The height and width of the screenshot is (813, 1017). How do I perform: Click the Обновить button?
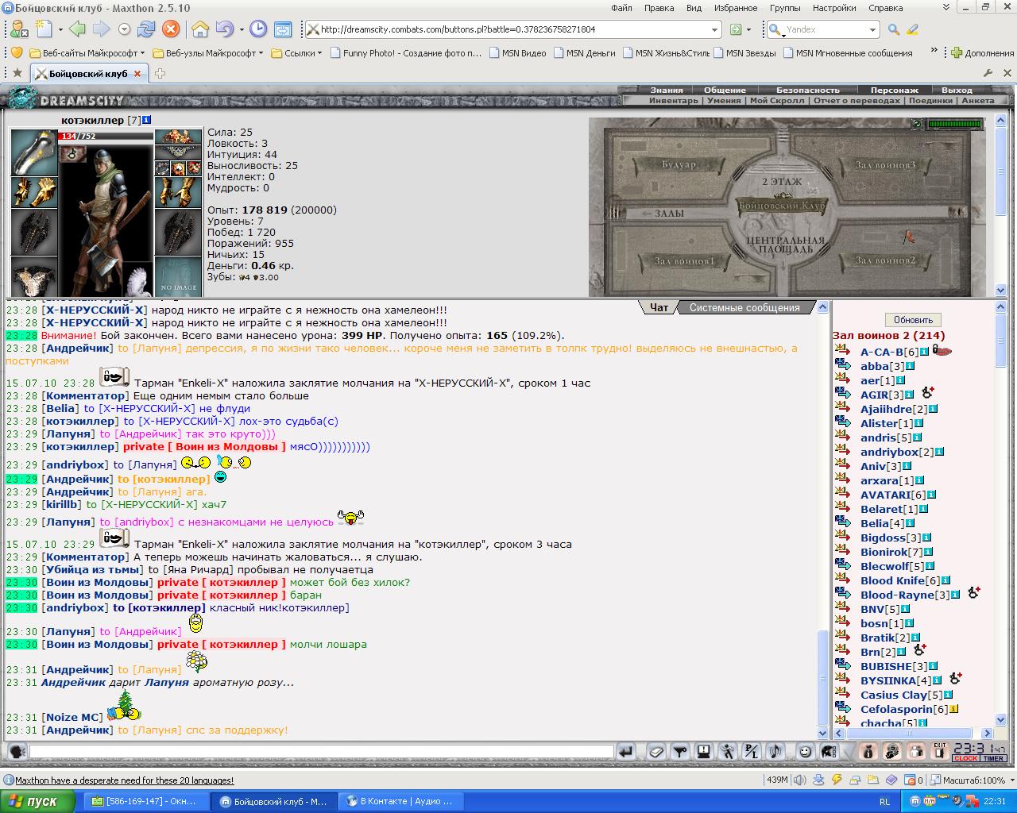click(x=913, y=319)
